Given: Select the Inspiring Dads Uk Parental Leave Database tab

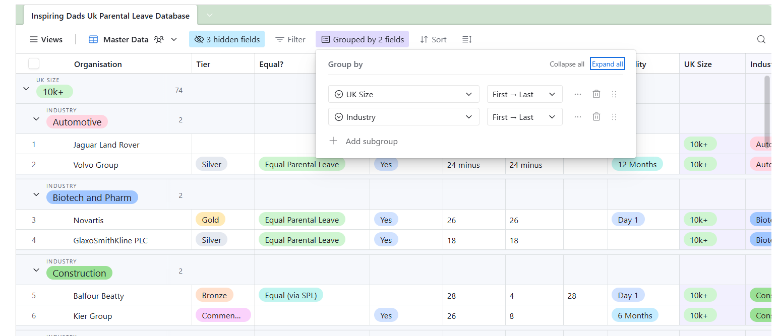Looking at the screenshot, I should [x=110, y=16].
